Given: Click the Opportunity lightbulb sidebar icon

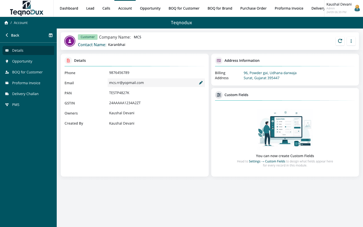Looking at the screenshot, I should pyautogui.click(x=7, y=61).
